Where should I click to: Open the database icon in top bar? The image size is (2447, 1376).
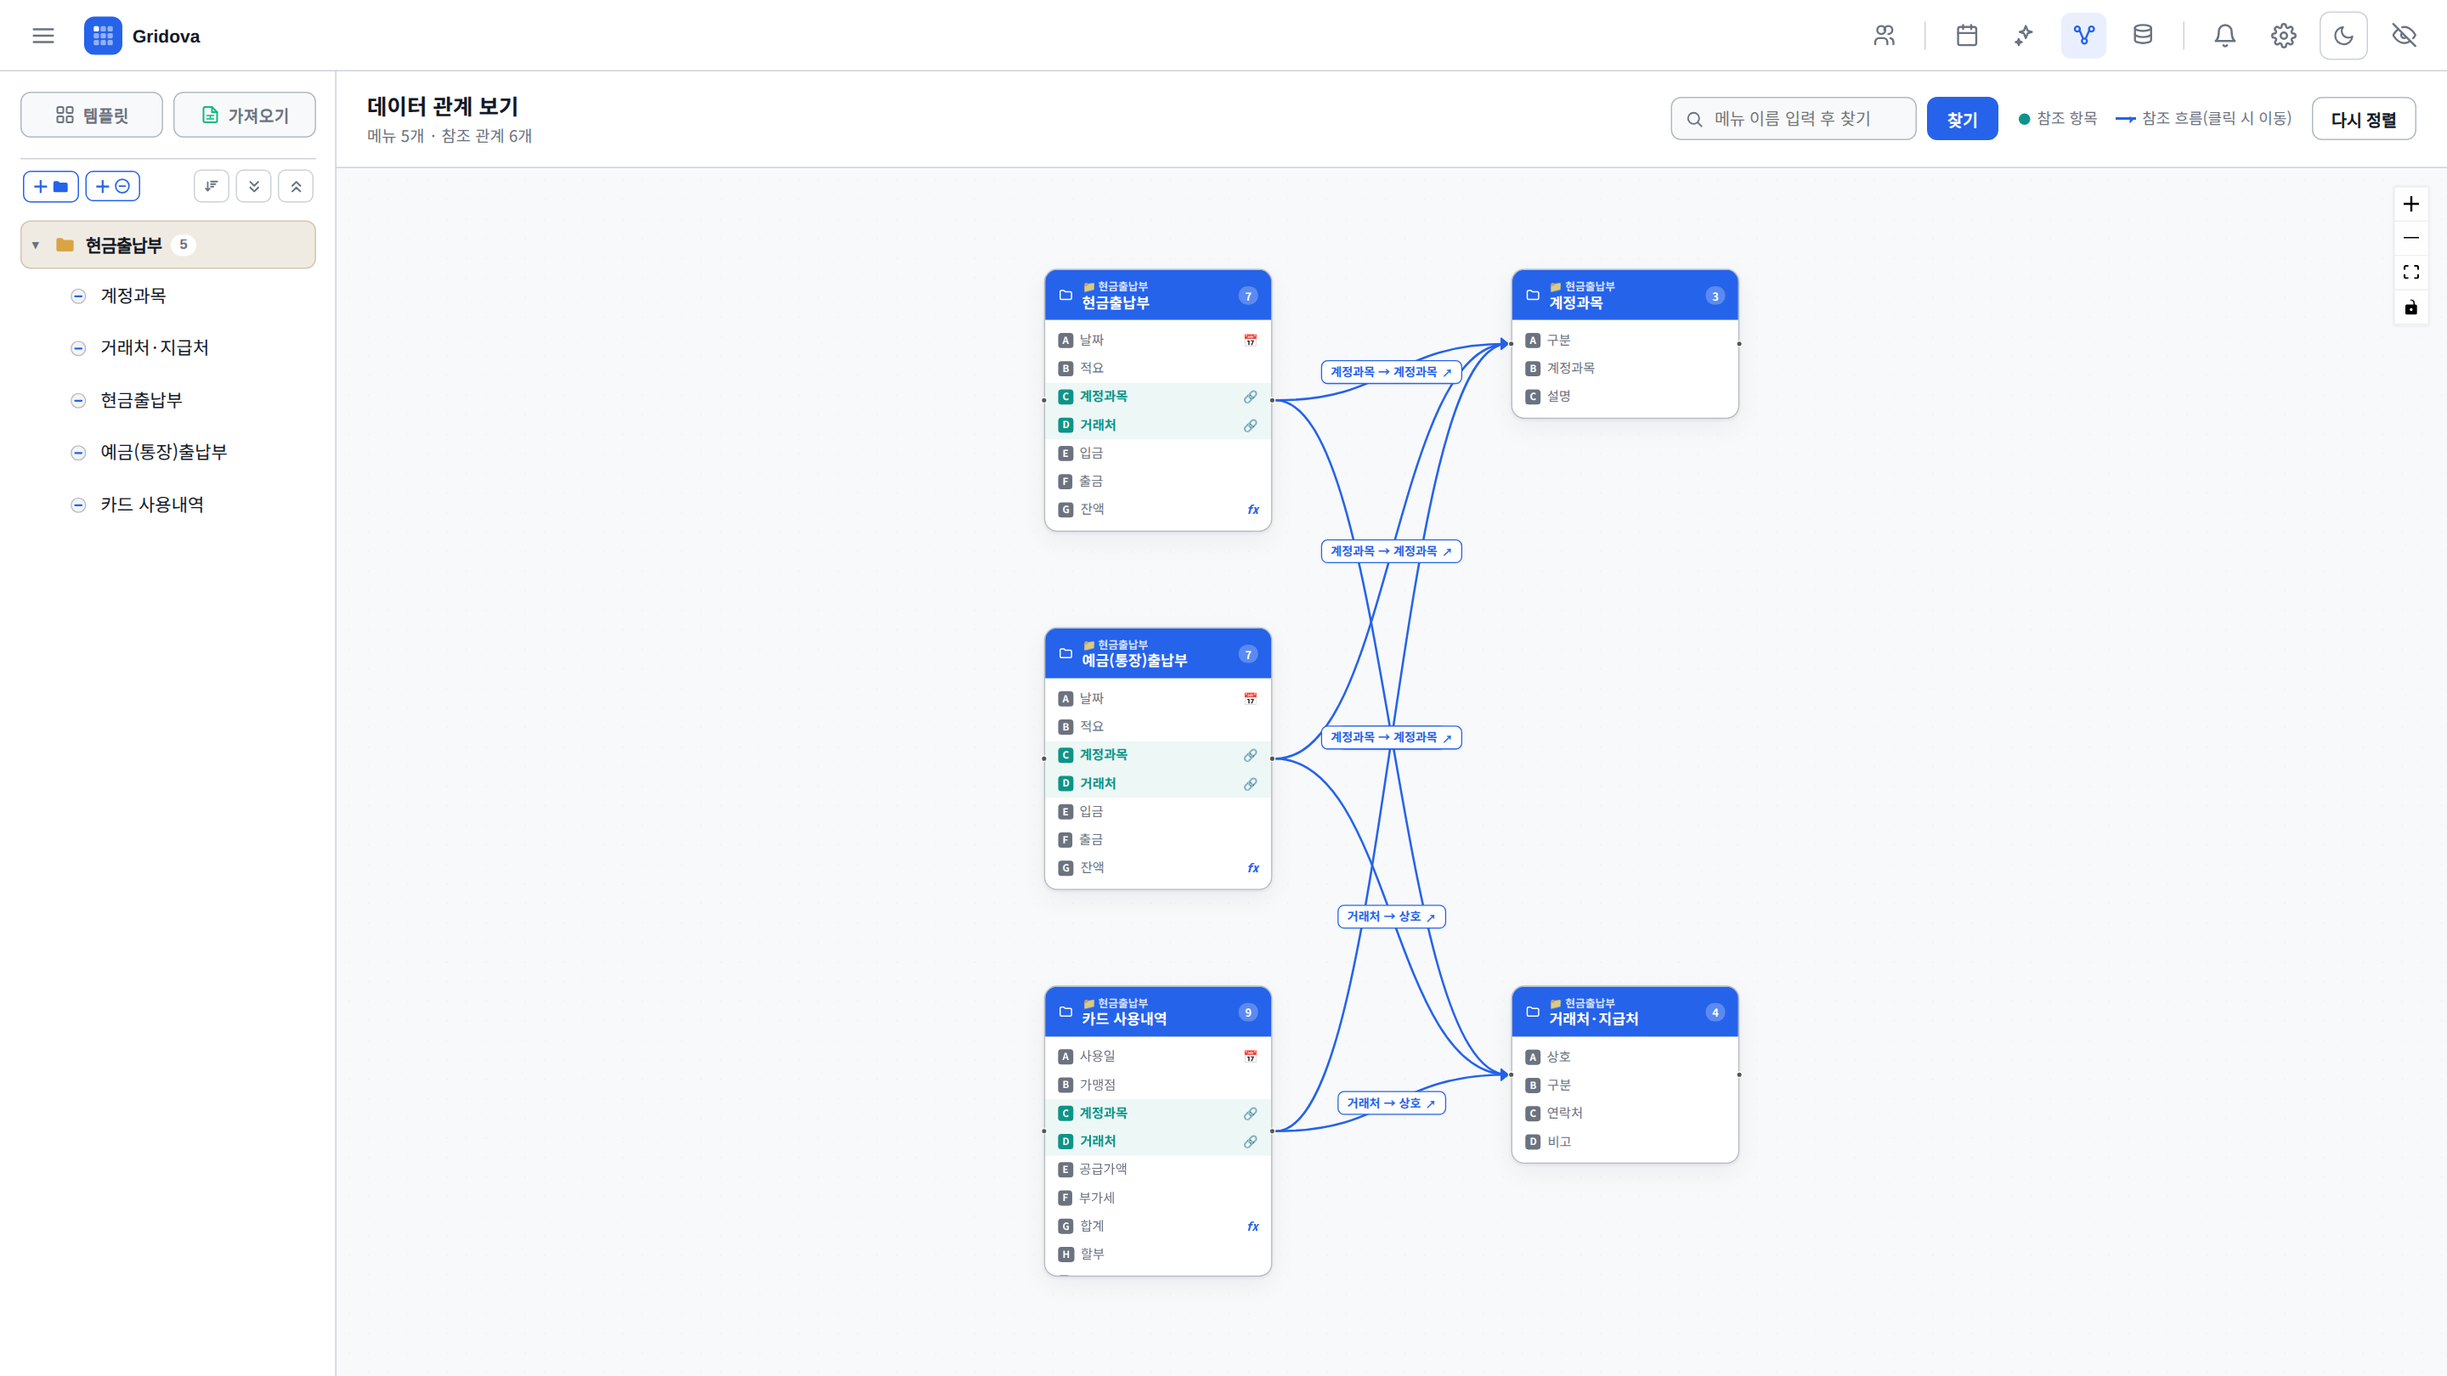2142,35
